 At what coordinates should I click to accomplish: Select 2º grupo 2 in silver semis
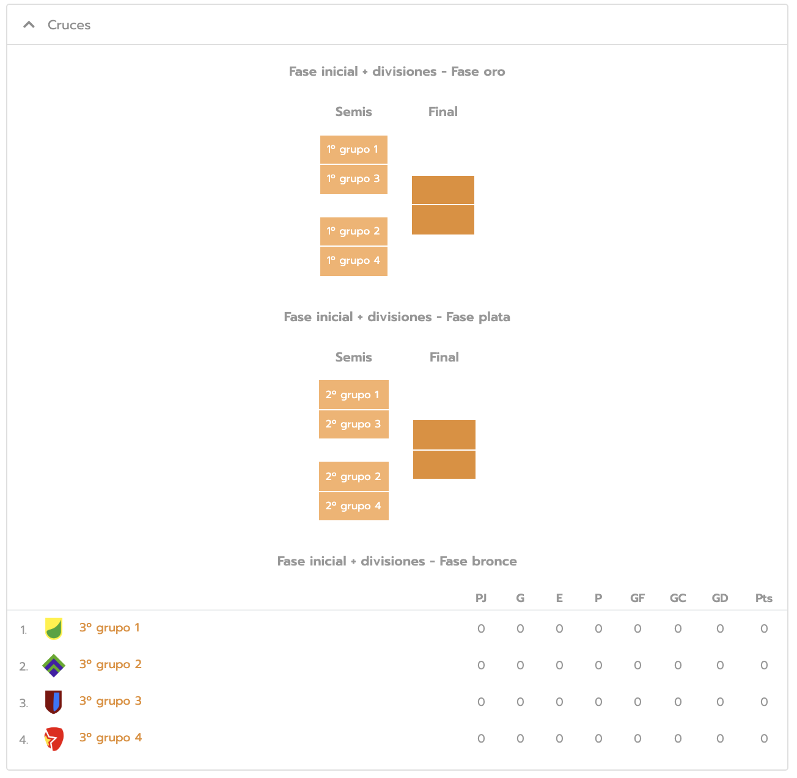pos(354,477)
